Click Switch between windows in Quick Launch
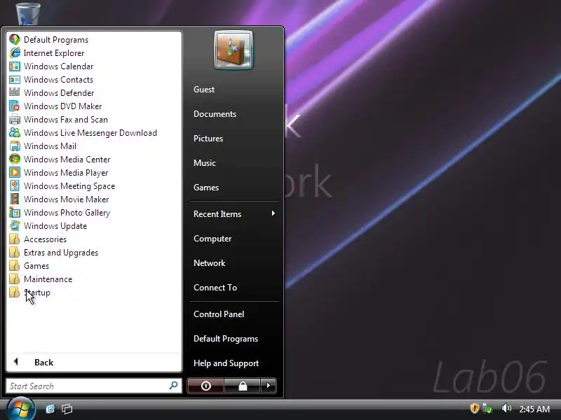The width and height of the screenshot is (561, 420). coord(67,409)
